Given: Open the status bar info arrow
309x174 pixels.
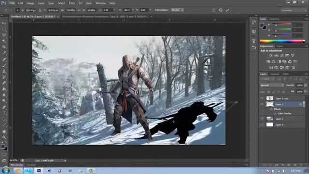Looking at the screenshot, I should pyautogui.click(x=65, y=160).
